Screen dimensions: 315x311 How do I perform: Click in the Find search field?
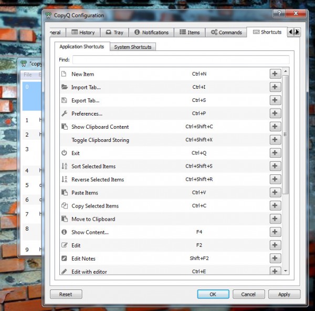(x=181, y=60)
